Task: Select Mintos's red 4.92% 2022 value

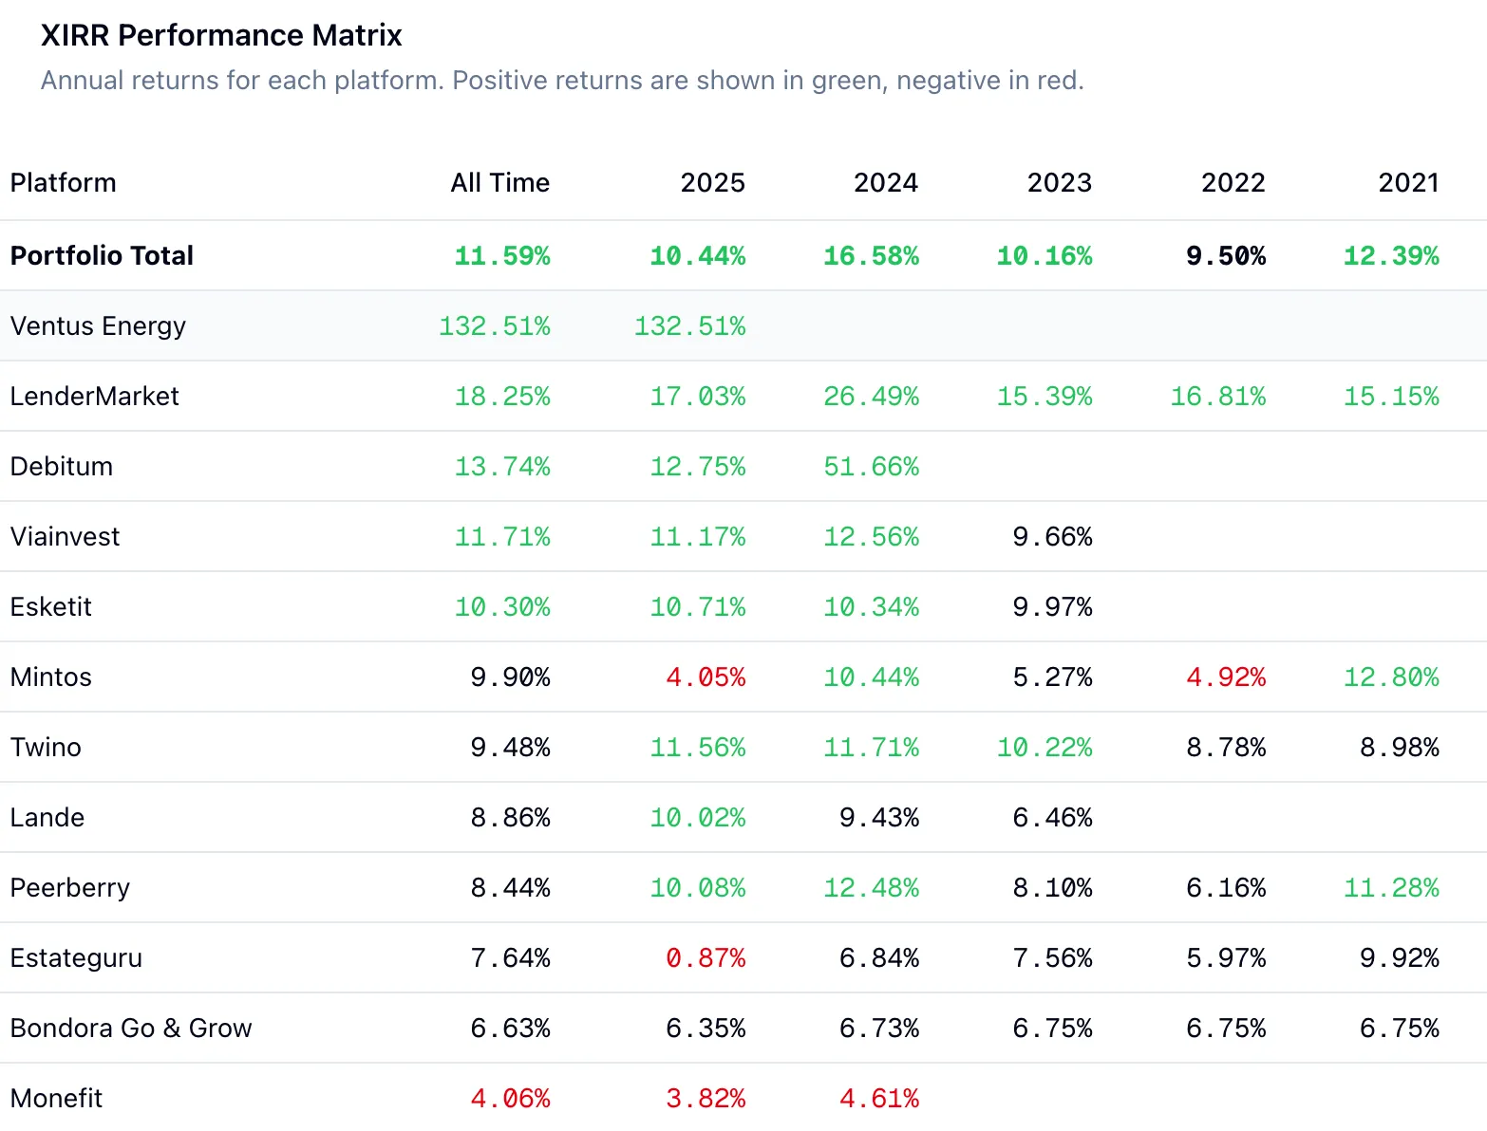Action: click(x=1226, y=677)
